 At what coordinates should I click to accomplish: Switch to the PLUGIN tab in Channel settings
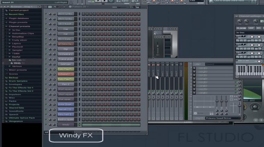click(241, 28)
